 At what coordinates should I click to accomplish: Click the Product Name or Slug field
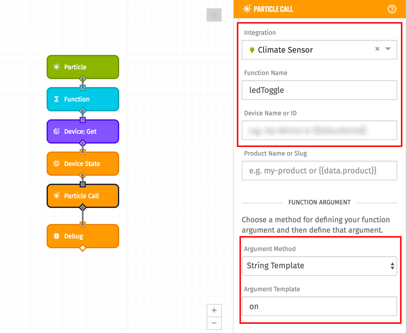[x=319, y=170]
